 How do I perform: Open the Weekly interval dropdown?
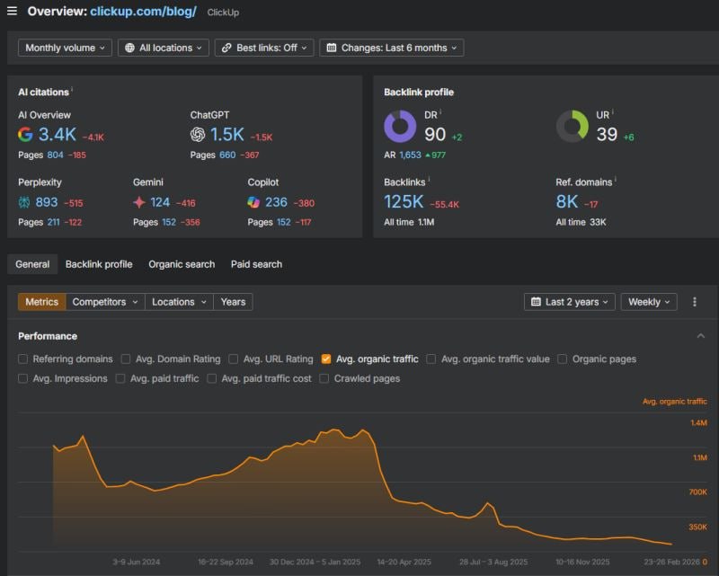pyautogui.click(x=648, y=302)
